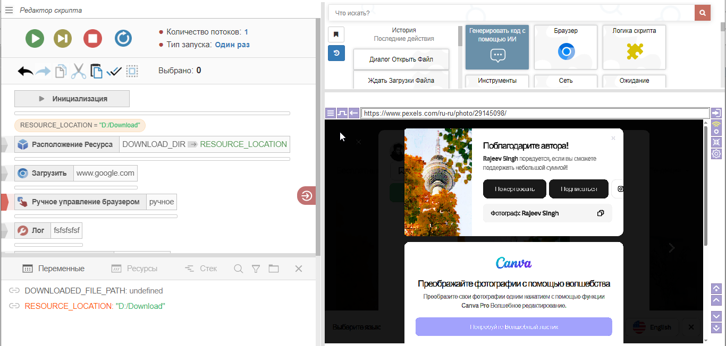Click the undo arrow icon
The width and height of the screenshot is (726, 346).
pyautogui.click(x=25, y=71)
